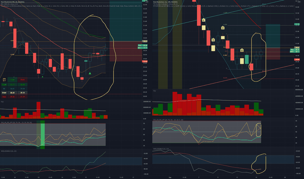Click the Short header cell in table
The width and height of the screenshot is (304, 179).
click(23, 80)
